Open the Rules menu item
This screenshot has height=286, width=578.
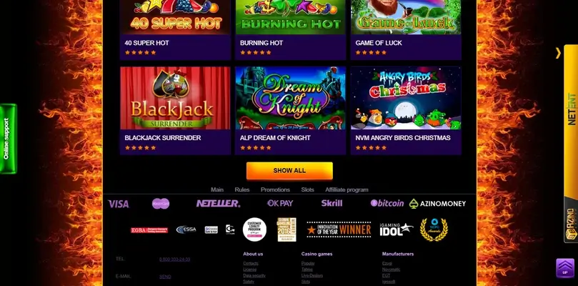point(242,189)
